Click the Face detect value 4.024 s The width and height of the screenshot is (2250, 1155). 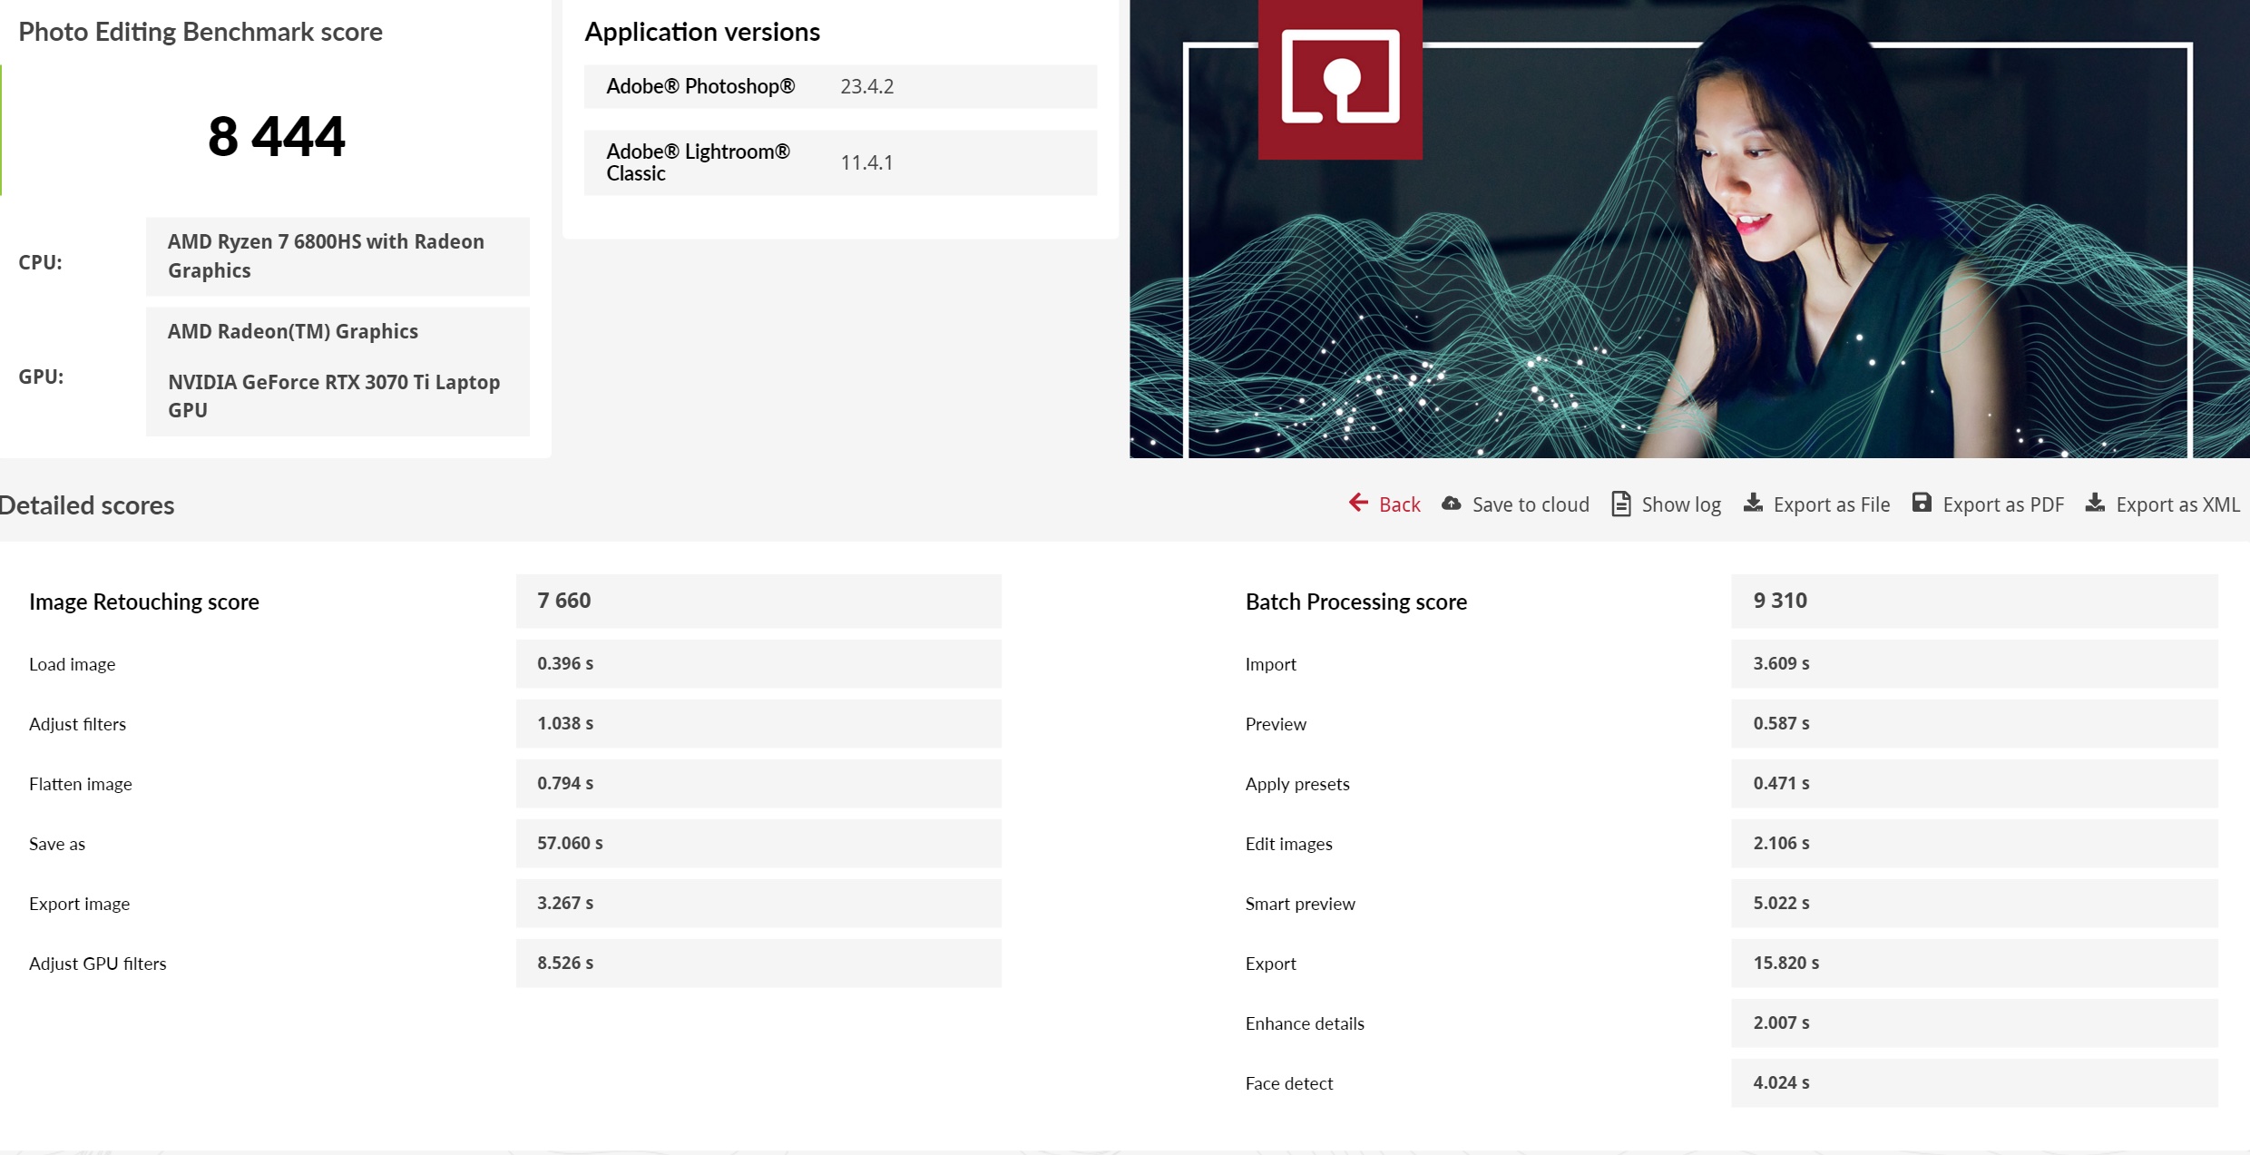[1974, 1082]
